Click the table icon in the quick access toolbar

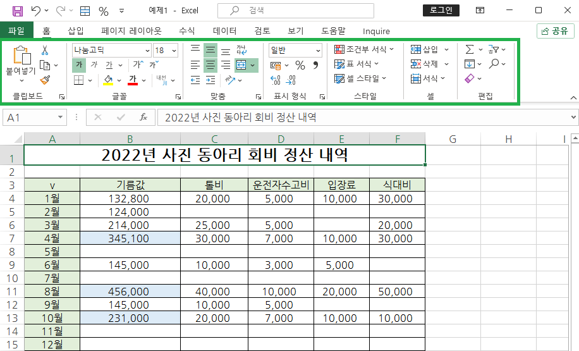point(85,11)
